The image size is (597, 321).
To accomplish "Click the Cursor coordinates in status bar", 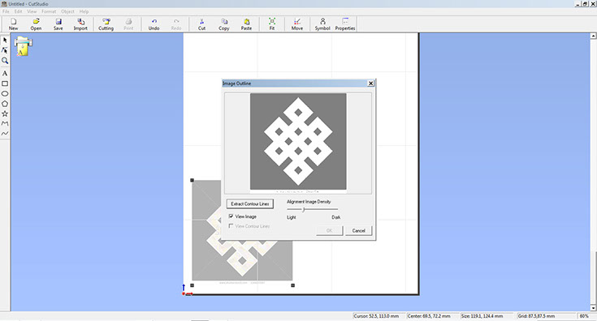I will point(376,316).
